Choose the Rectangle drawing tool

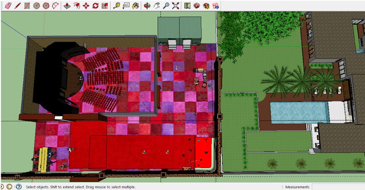pos(27,5)
